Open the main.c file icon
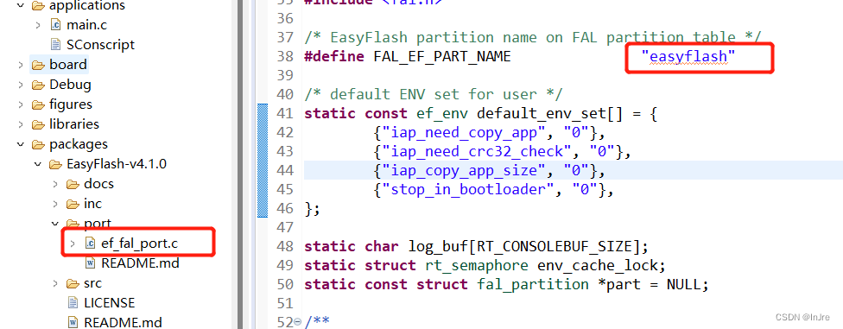 pos(56,25)
